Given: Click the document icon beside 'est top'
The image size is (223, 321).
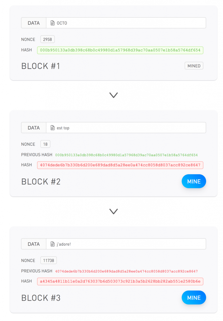Looking at the screenshot, I should pos(53,128).
